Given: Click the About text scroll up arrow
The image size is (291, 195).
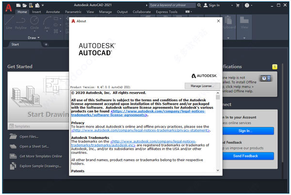Looking at the screenshot, I should (x=218, y=93).
